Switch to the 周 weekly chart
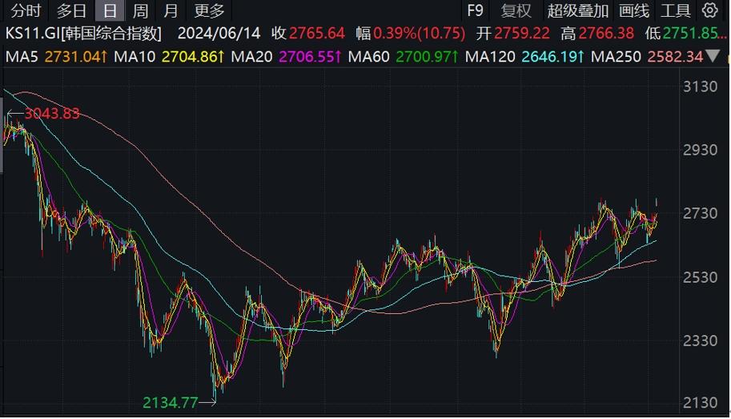The height and width of the screenshot is (419, 731). click(x=140, y=10)
